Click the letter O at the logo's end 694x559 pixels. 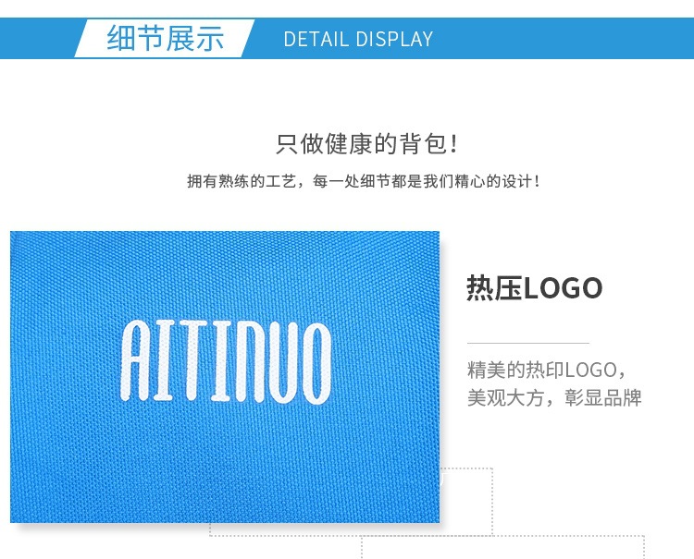[316, 363]
